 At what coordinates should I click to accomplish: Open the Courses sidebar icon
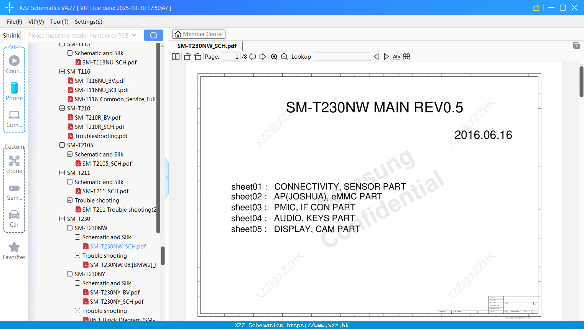(x=14, y=64)
